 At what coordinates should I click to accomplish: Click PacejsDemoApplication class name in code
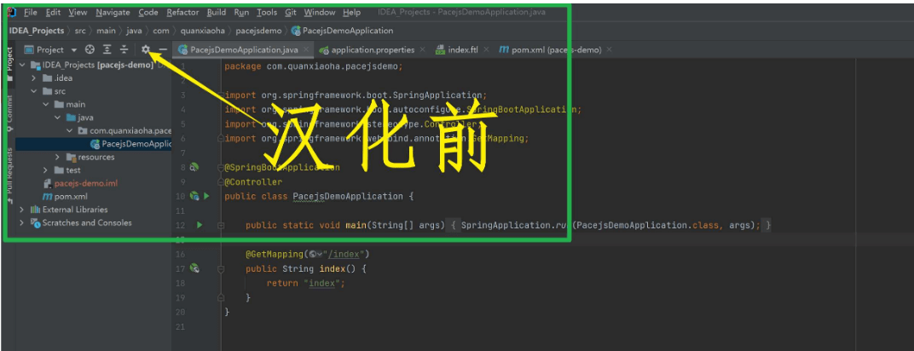click(347, 196)
